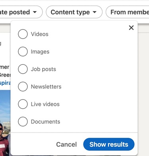
Task: Select the Videos radio button
Action: [23, 34]
